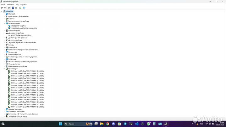Click the Back arrow in the toolbar

[2, 8]
